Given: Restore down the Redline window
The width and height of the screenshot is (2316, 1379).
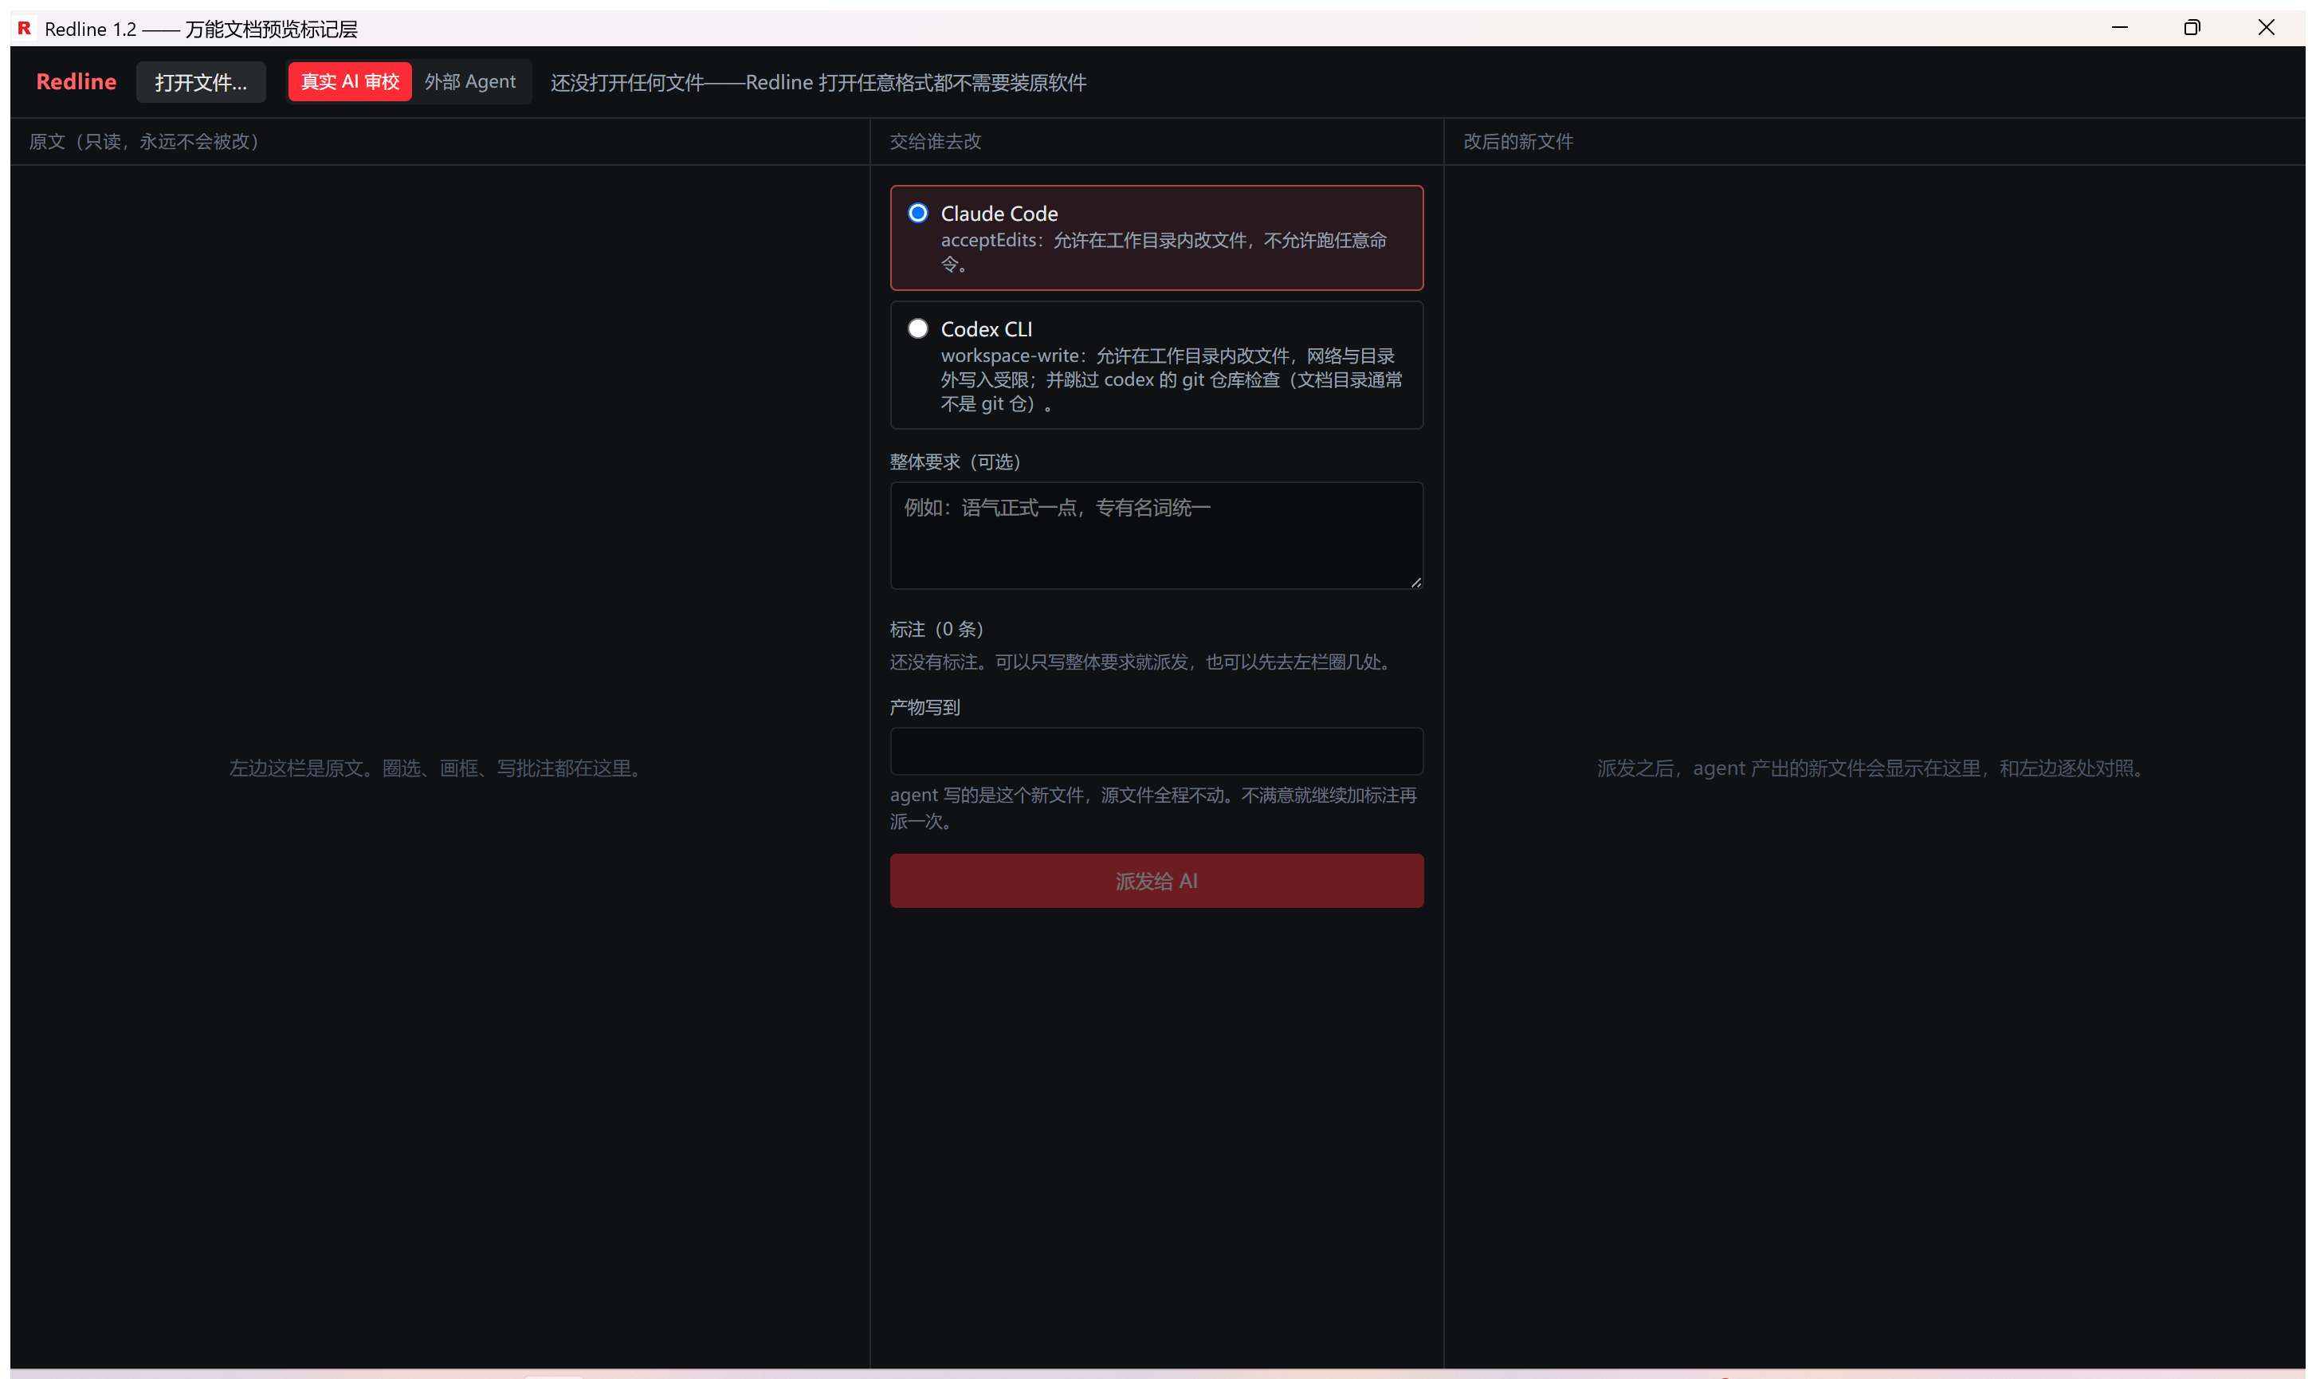Looking at the screenshot, I should click(x=2192, y=28).
